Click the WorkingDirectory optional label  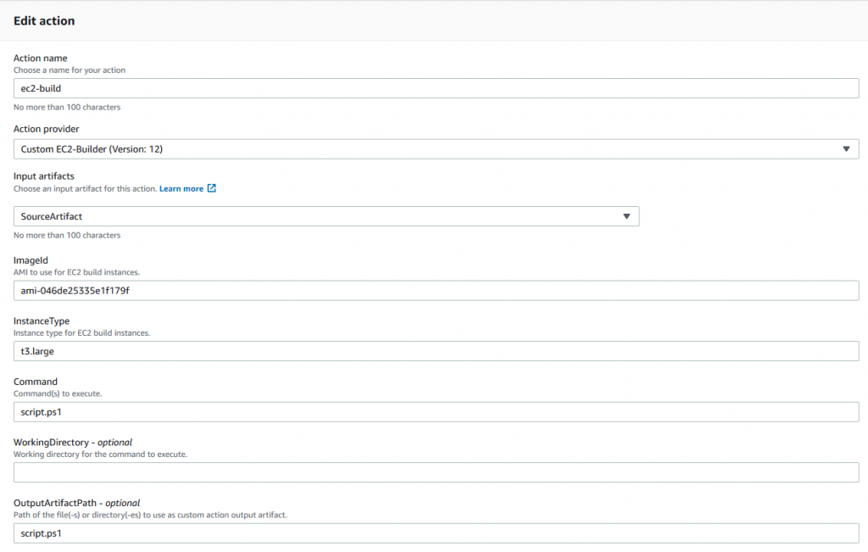click(73, 442)
